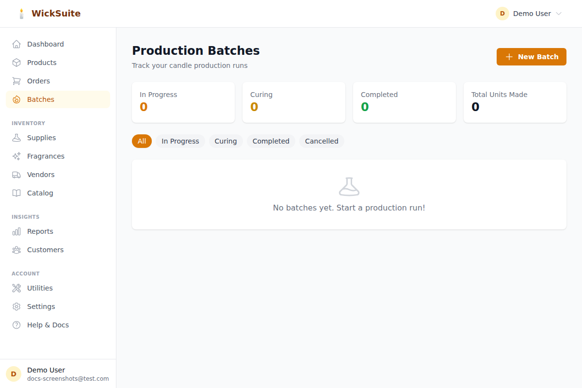Filter batches by In Progress
582x388 pixels.
(180, 141)
